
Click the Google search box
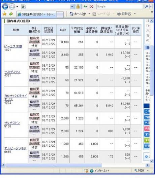coord(120,6)
